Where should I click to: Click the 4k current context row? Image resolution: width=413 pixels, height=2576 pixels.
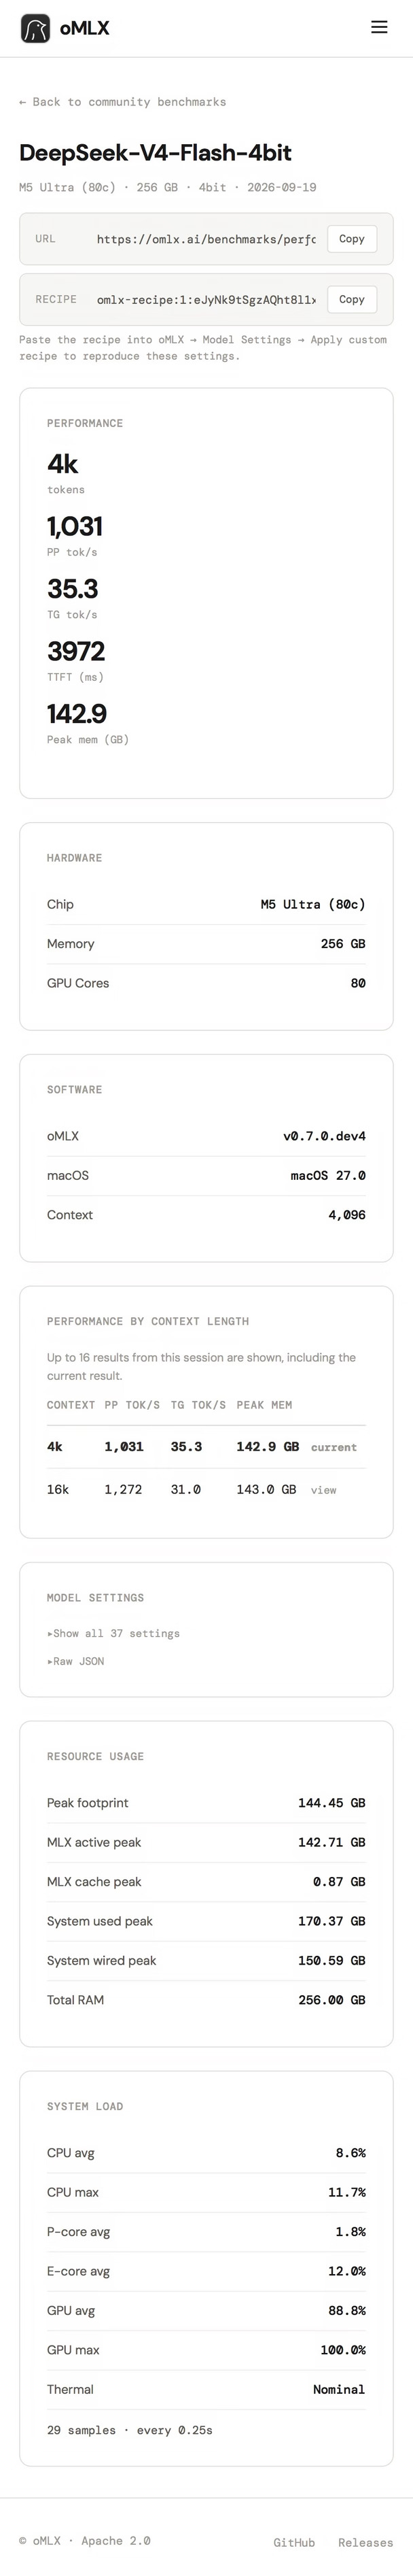point(206,1447)
